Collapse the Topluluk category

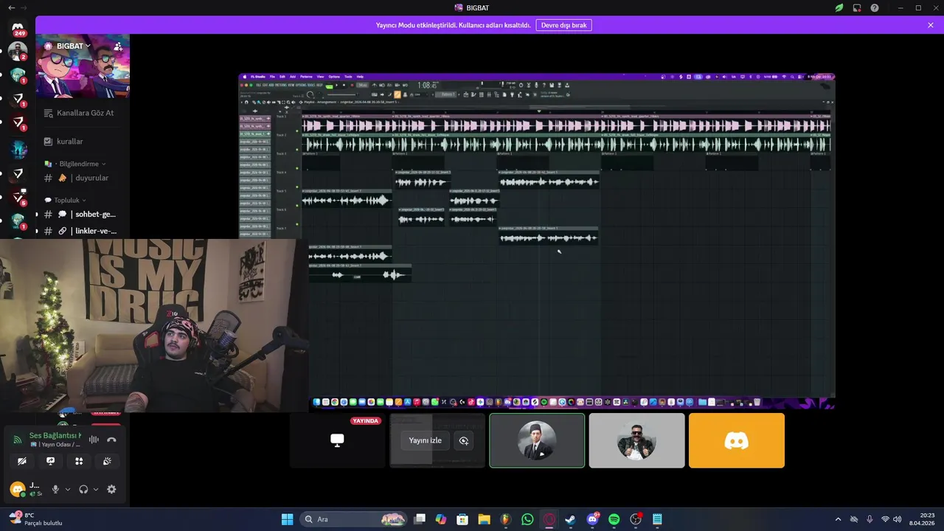click(x=66, y=200)
